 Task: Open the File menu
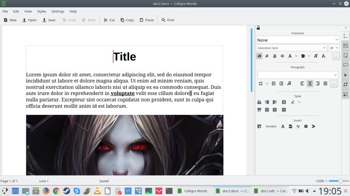(x=5, y=11)
